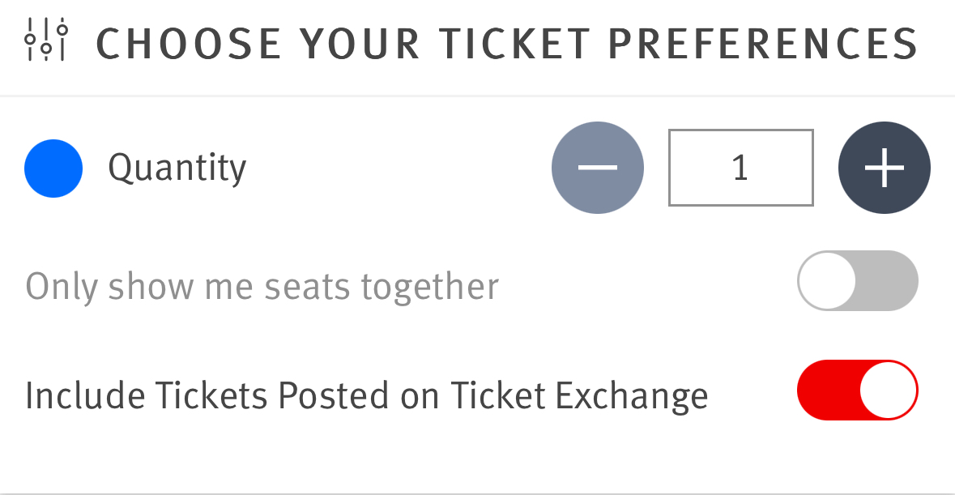955x495 pixels.
Task: Select the "Only show me seats together" label
Action: click(262, 287)
